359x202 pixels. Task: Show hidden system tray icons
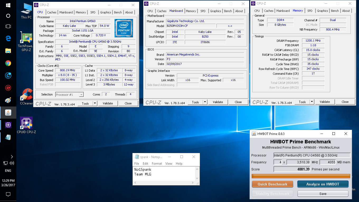(12, 157)
